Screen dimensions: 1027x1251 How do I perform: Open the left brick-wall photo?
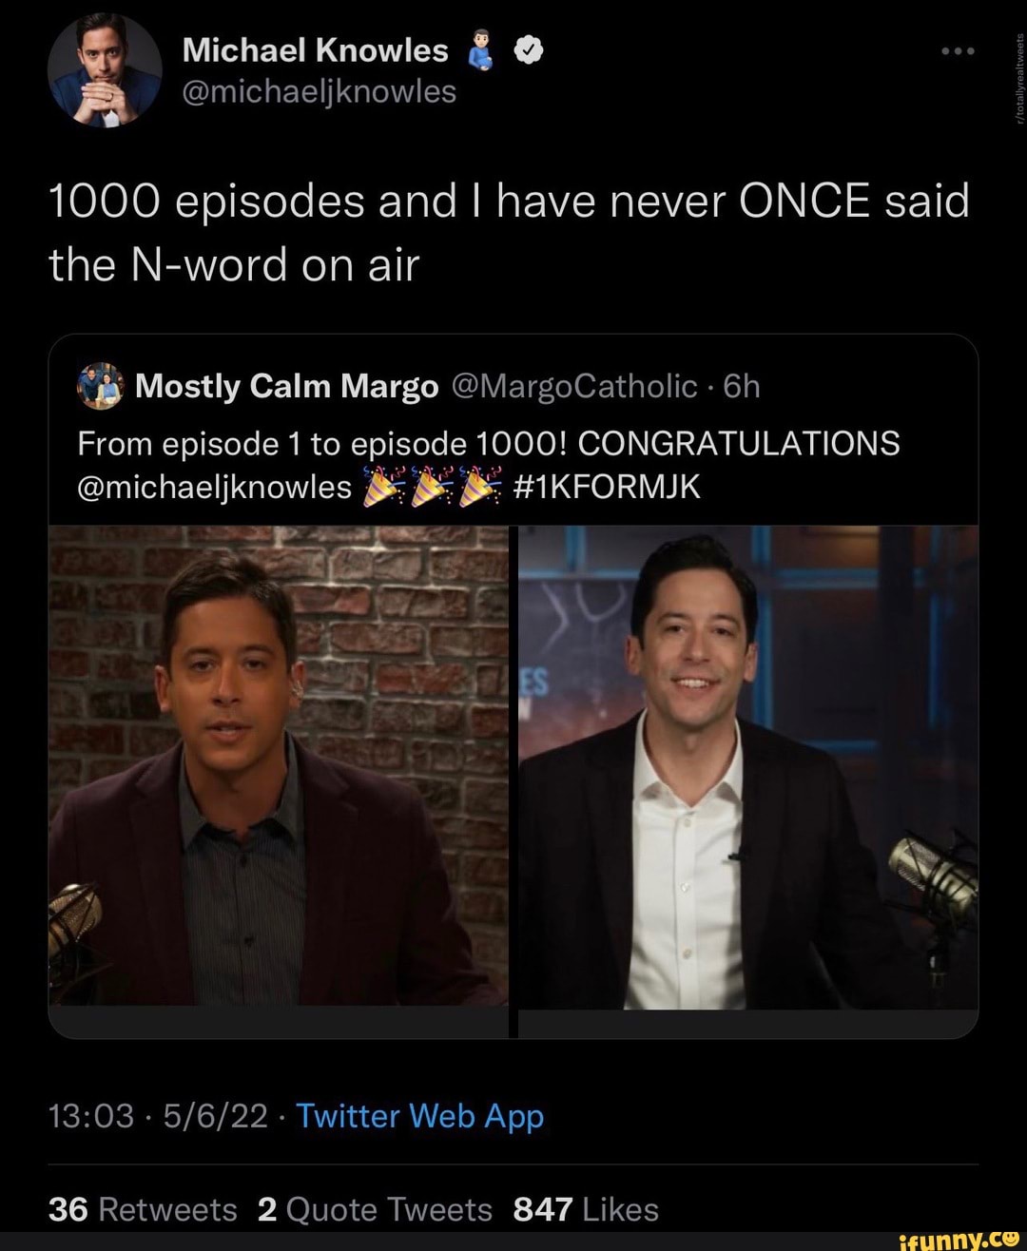pyautogui.click(x=278, y=766)
